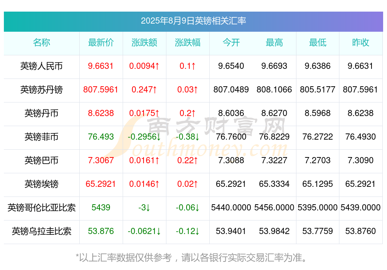Click the row name '英镑菲币'
Screen dimensions: 387x270
(x=41, y=137)
